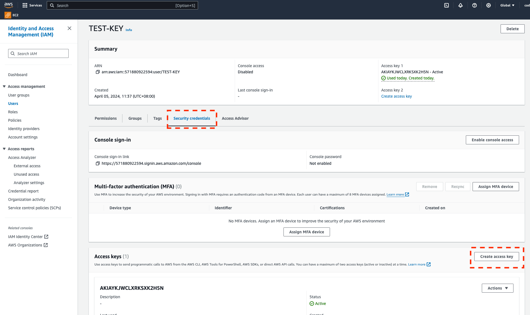
Task: Click Assign MFA device in MFA header
Action: click(x=496, y=187)
